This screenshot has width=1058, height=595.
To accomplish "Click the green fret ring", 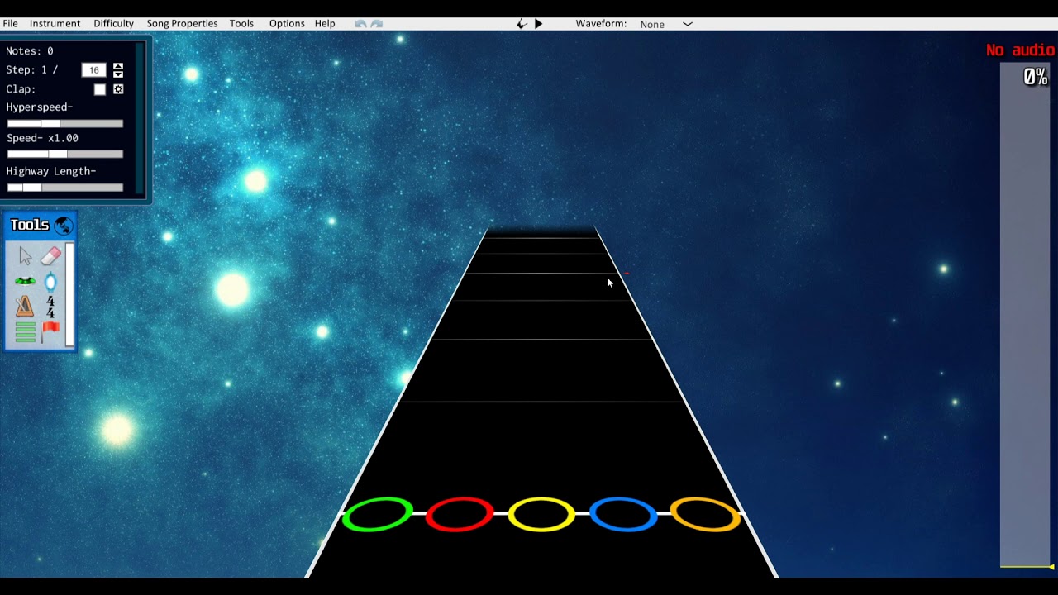I will click(377, 514).
